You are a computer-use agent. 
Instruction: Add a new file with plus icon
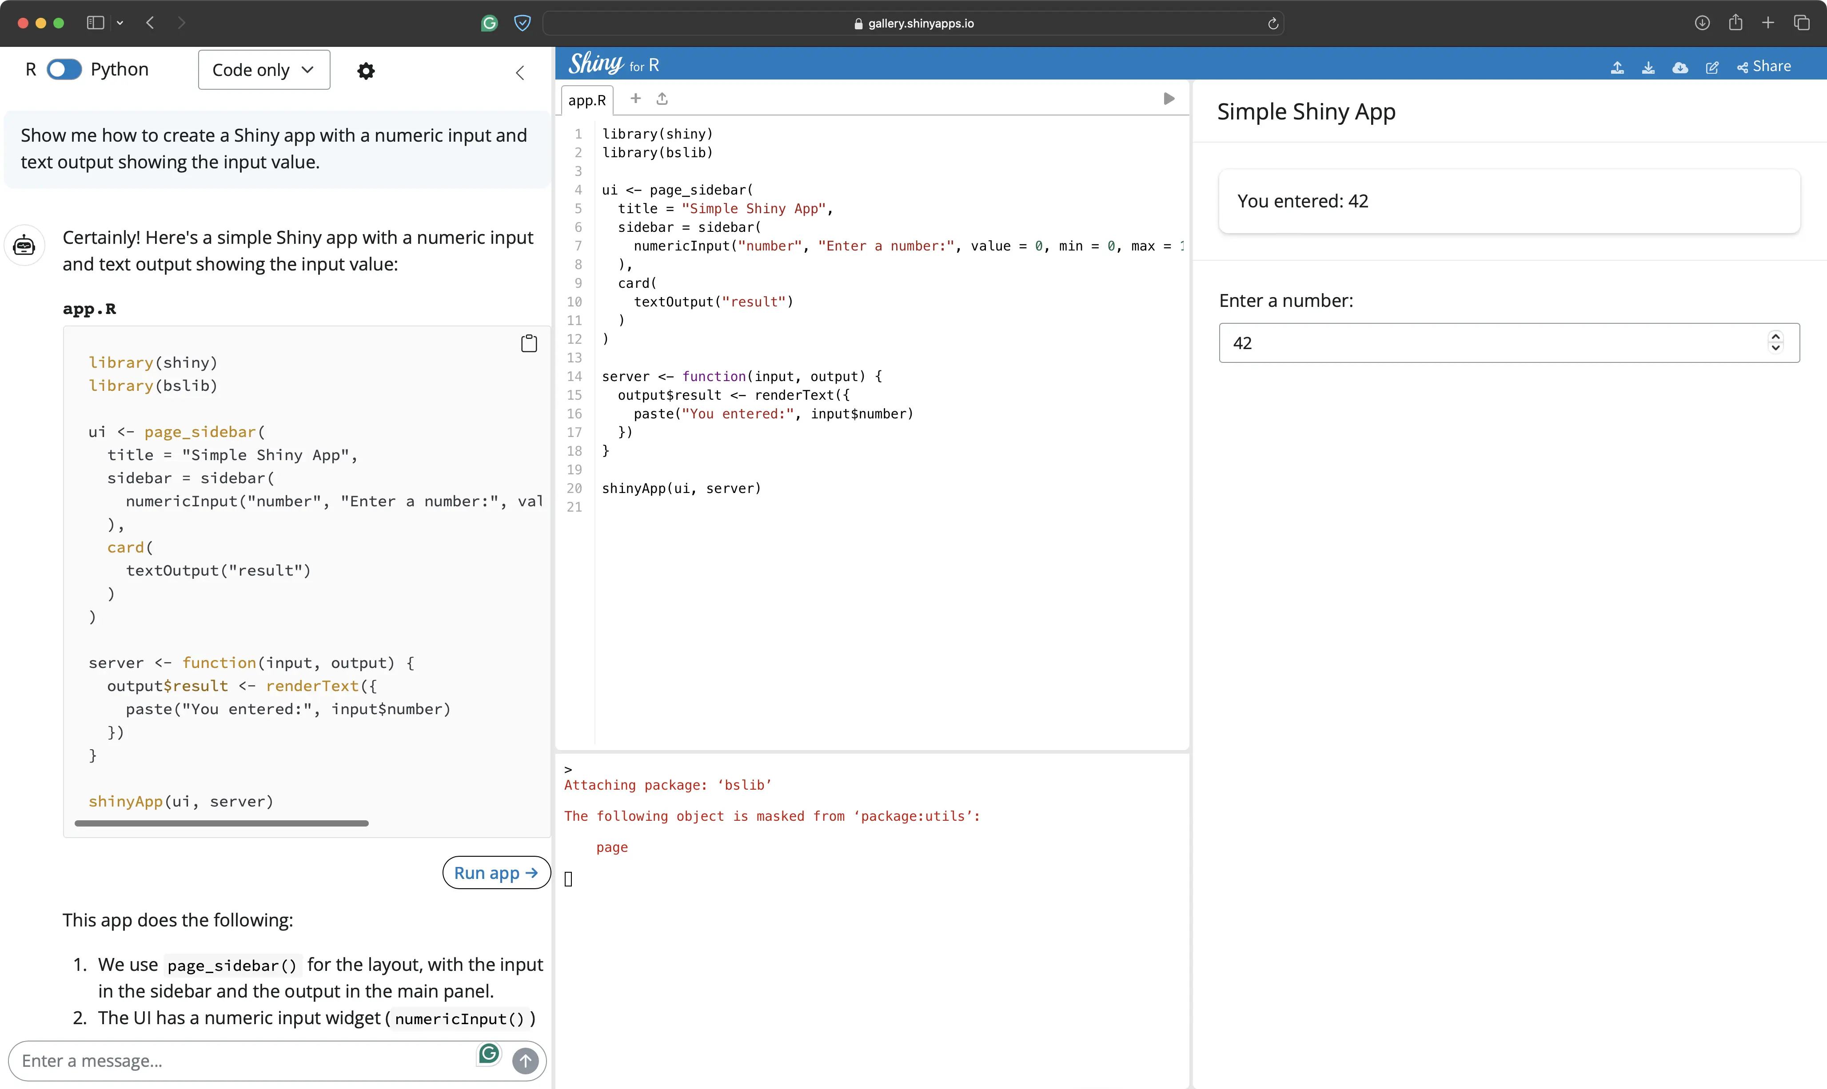point(636,98)
